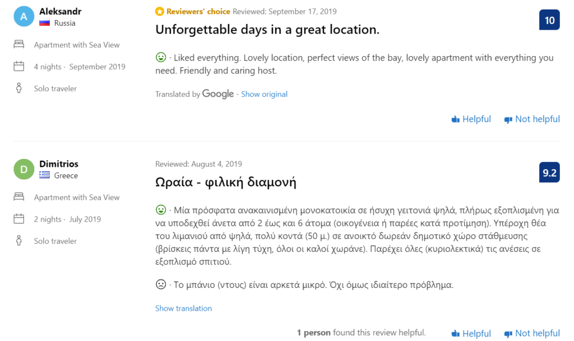The width and height of the screenshot is (574, 341).
Task: Click the "Unforgettable days in a great location" title
Action: click(x=267, y=30)
